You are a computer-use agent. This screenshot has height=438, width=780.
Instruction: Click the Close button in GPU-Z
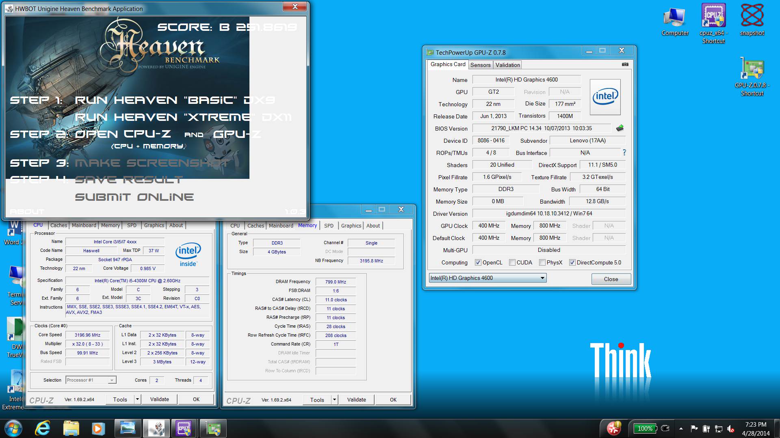coord(611,279)
